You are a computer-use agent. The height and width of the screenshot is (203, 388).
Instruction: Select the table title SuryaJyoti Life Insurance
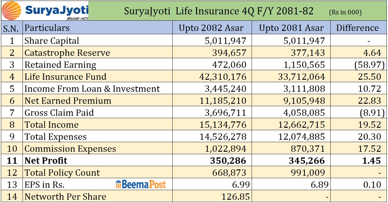219,11
